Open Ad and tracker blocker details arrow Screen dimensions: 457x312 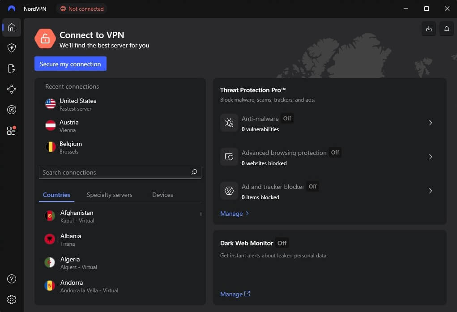pyautogui.click(x=430, y=191)
